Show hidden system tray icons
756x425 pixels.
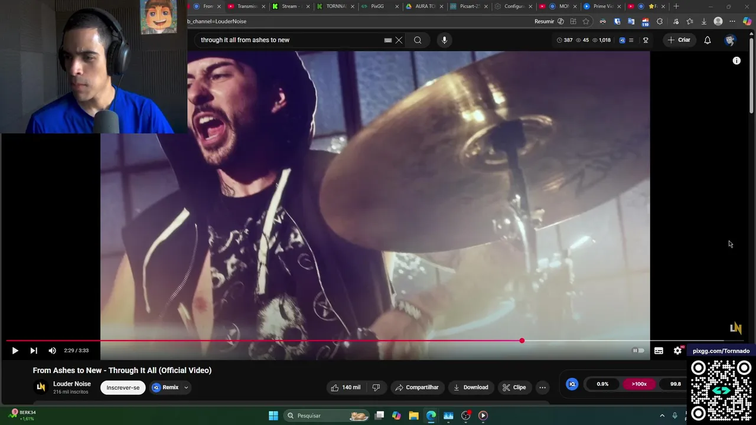(x=662, y=416)
